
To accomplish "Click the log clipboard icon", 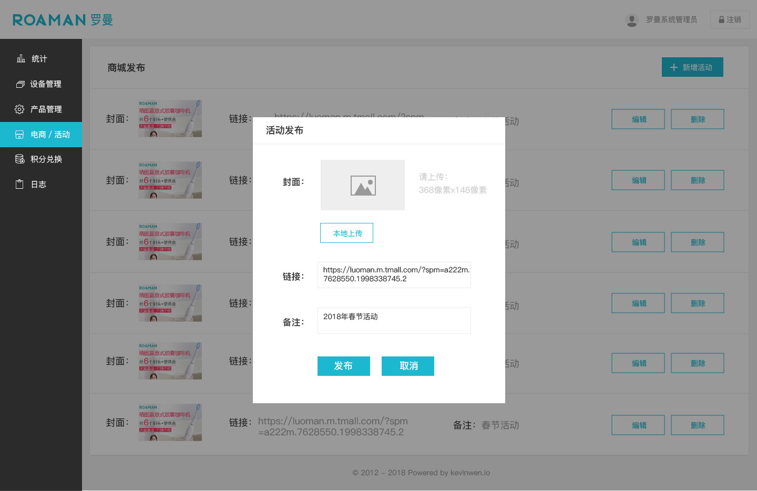I will coord(19,185).
